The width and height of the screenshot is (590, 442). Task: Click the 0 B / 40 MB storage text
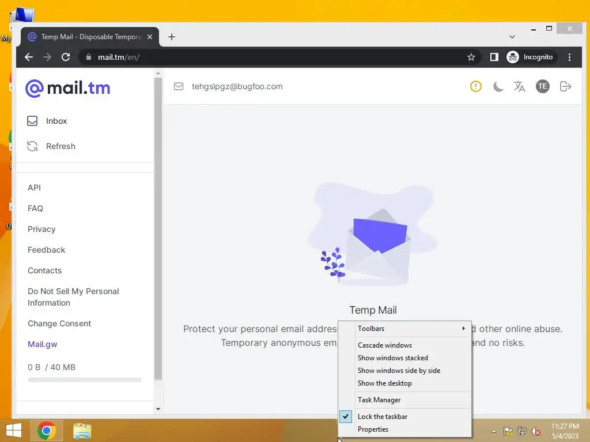pos(51,367)
